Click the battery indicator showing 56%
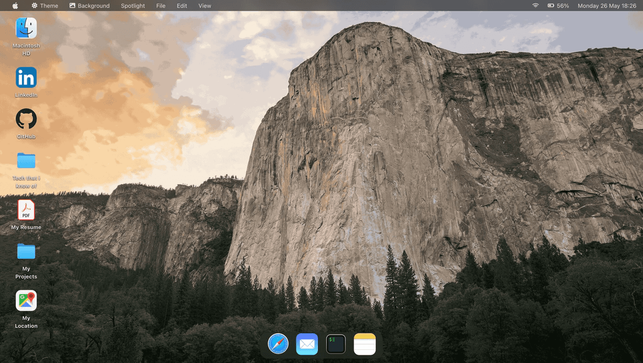643x363 pixels. pyautogui.click(x=555, y=5)
